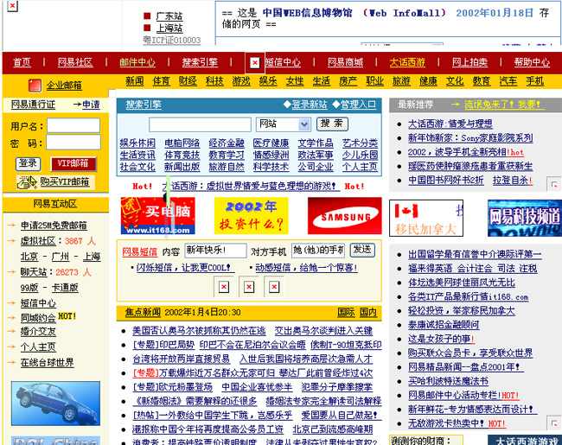Screen dimensions: 562x445
Task: Focus the 密码 password field
Action: click(73, 143)
